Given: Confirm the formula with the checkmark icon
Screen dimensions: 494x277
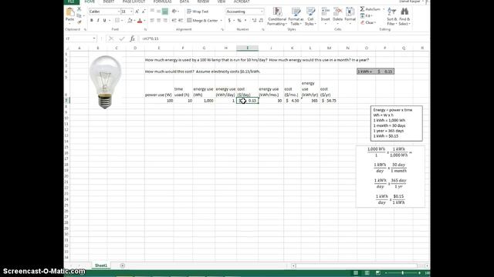Looking at the screenshot, I should (122, 38).
